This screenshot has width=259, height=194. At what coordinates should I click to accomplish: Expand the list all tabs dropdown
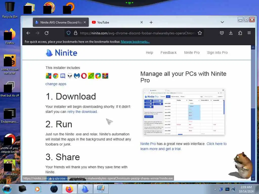click(222, 22)
